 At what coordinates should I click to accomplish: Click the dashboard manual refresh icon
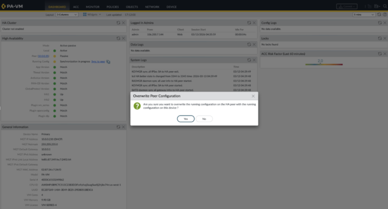click(379, 14)
